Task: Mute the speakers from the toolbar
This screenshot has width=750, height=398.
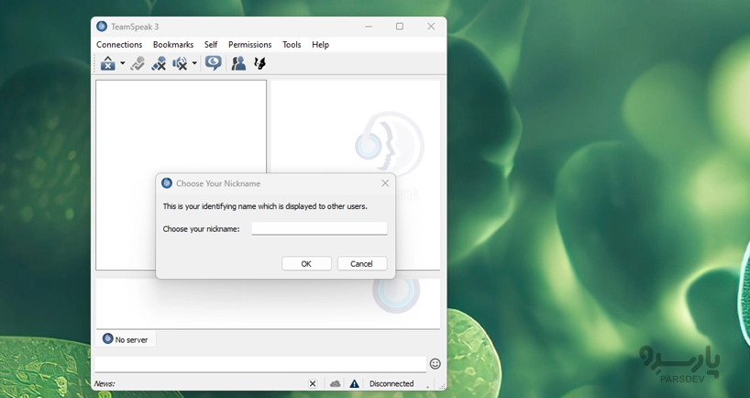Action: (x=180, y=63)
